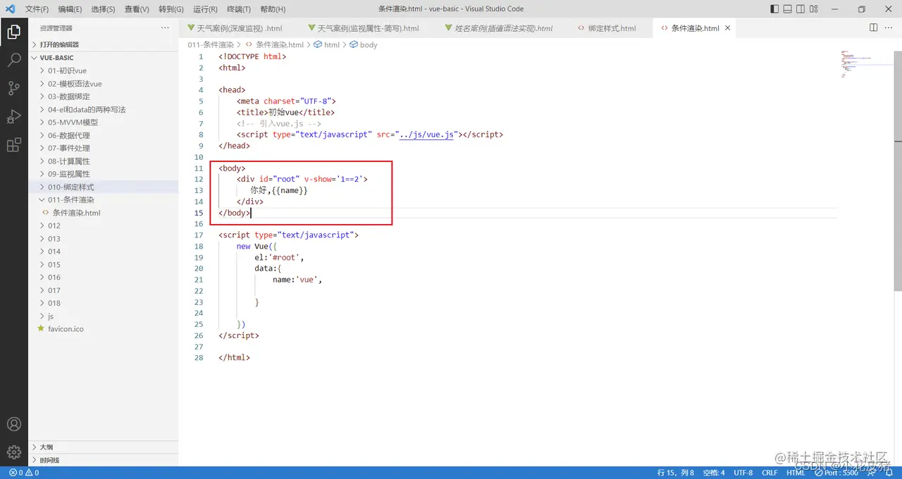Expand the 09-监视属性 folder

[103, 174]
